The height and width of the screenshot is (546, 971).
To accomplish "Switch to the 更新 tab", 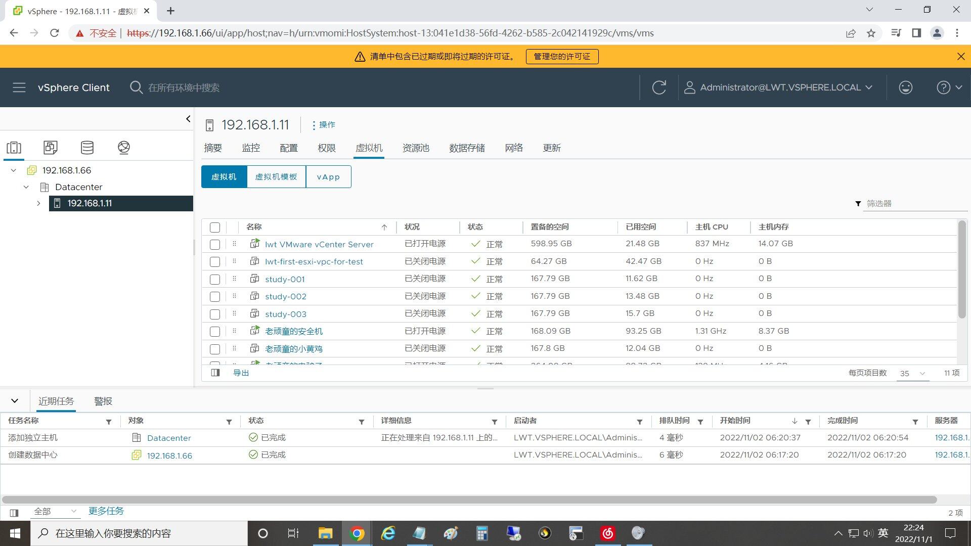I will coord(552,148).
